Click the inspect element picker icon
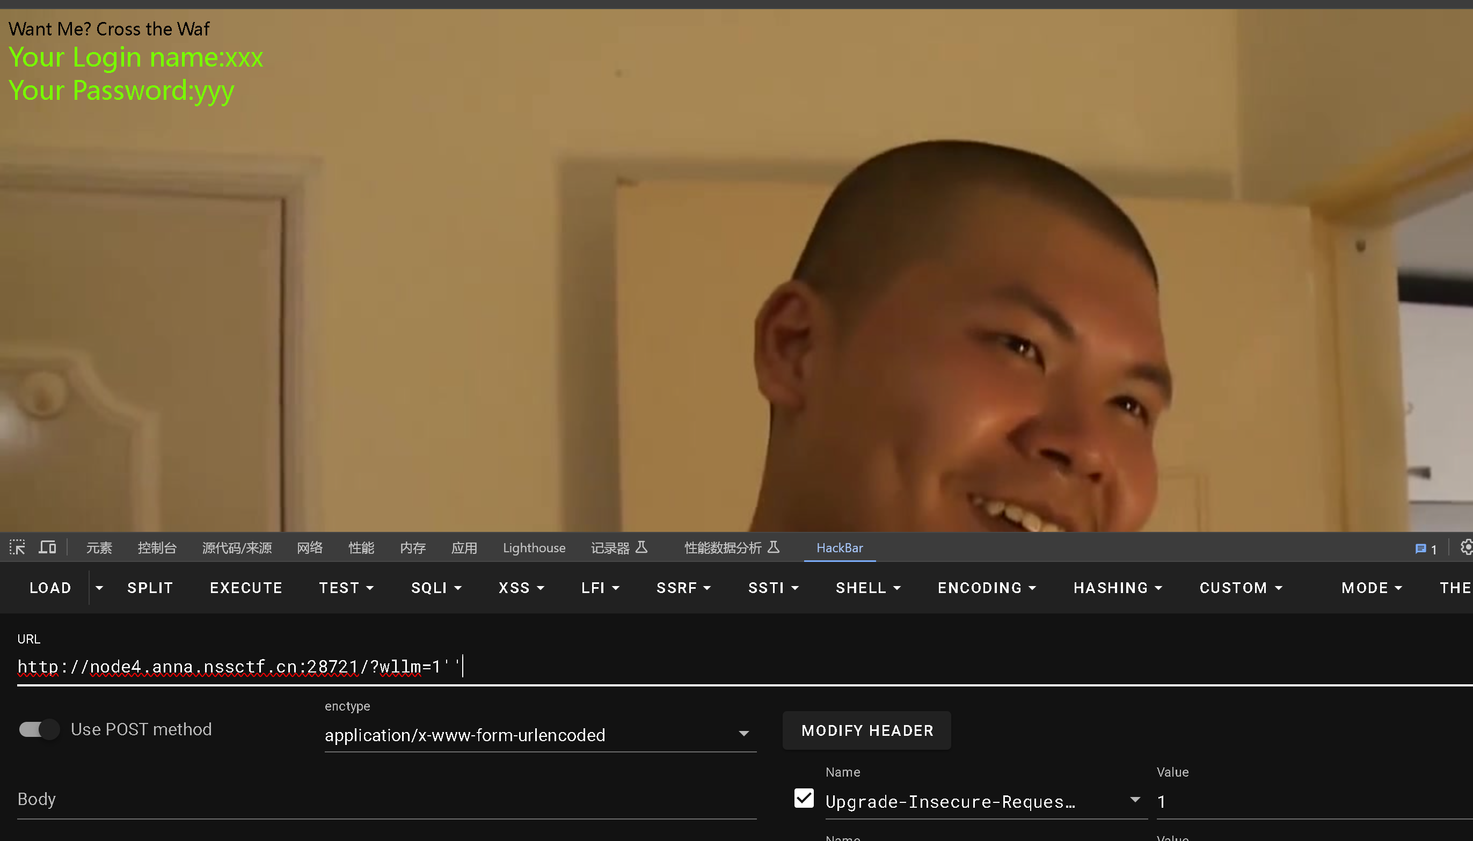This screenshot has width=1473, height=841. point(17,547)
